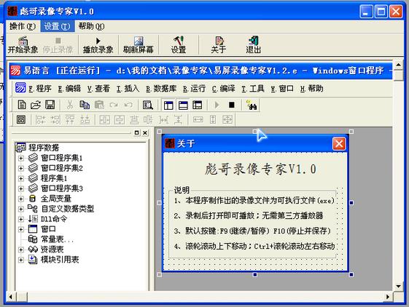Expand the 模块引用表 tree node
Image resolution: width=409 pixels, height=307 pixels.
click(x=21, y=260)
